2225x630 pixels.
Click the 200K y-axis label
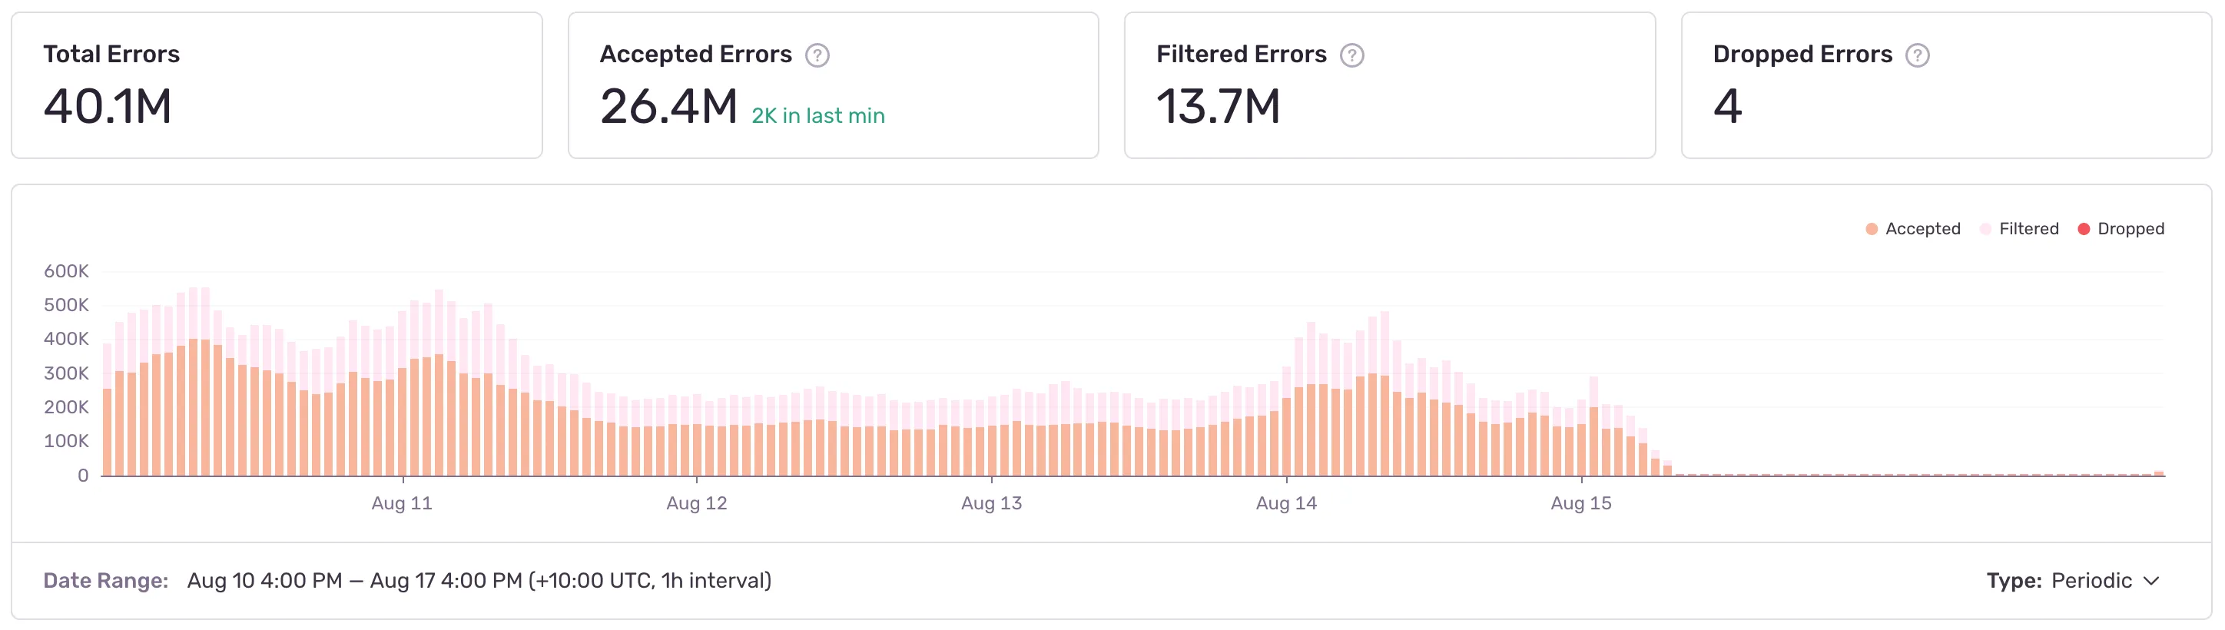67,407
